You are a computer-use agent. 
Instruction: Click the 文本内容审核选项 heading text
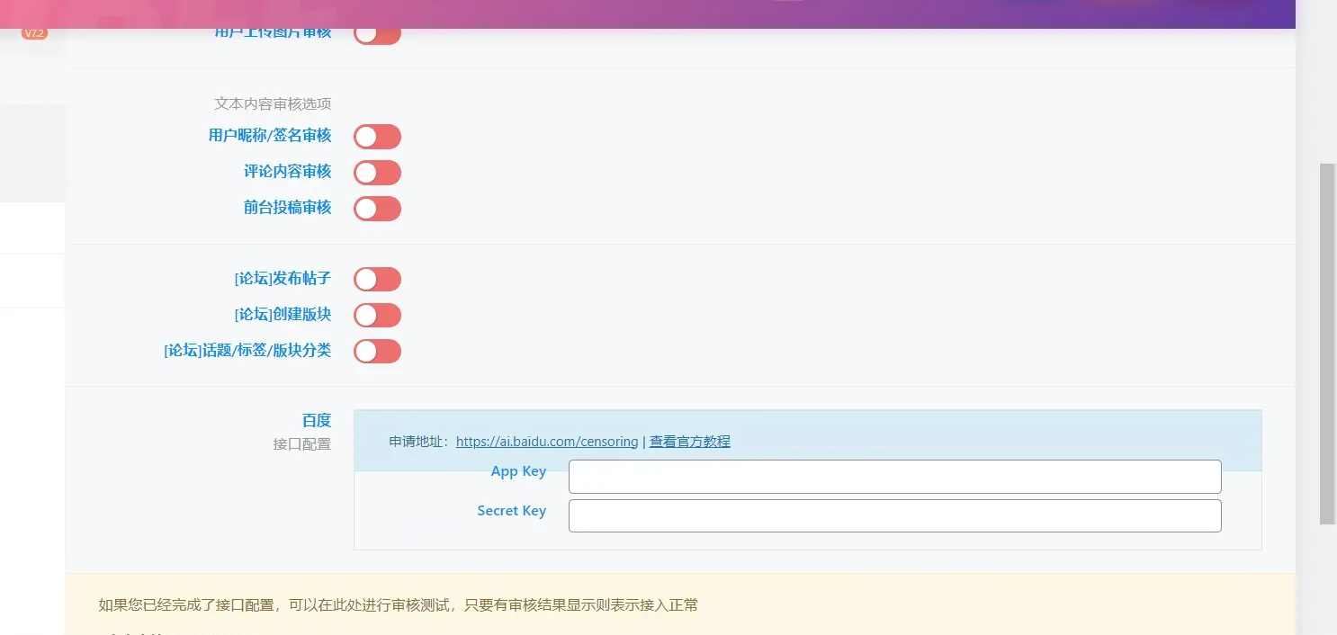click(x=273, y=103)
